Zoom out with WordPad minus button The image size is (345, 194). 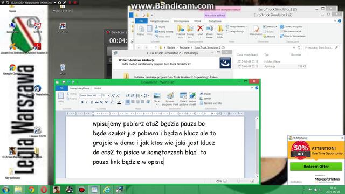point(225,181)
